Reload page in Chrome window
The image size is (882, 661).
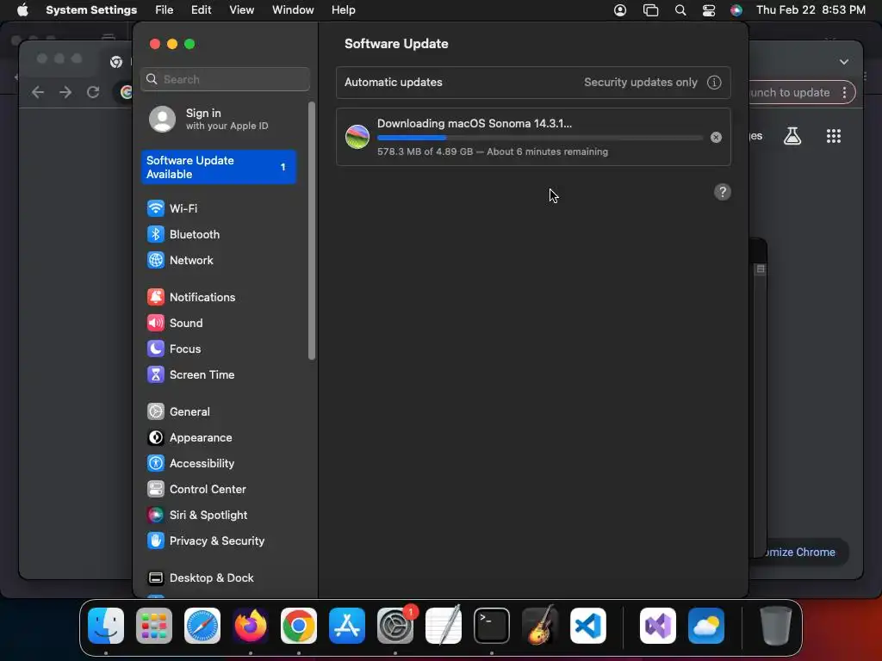(x=93, y=92)
